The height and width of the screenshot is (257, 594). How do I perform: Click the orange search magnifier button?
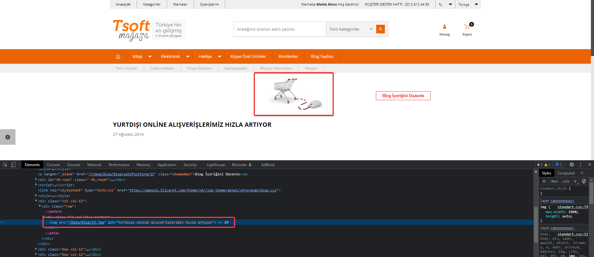tap(380, 29)
